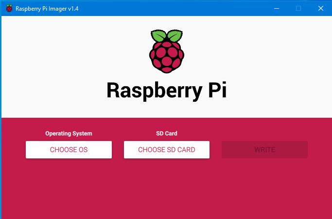Screen dimensions: 332x219
Task: Click the "Raspberry Pi Imager v1.4" window title
Action: 47,9
